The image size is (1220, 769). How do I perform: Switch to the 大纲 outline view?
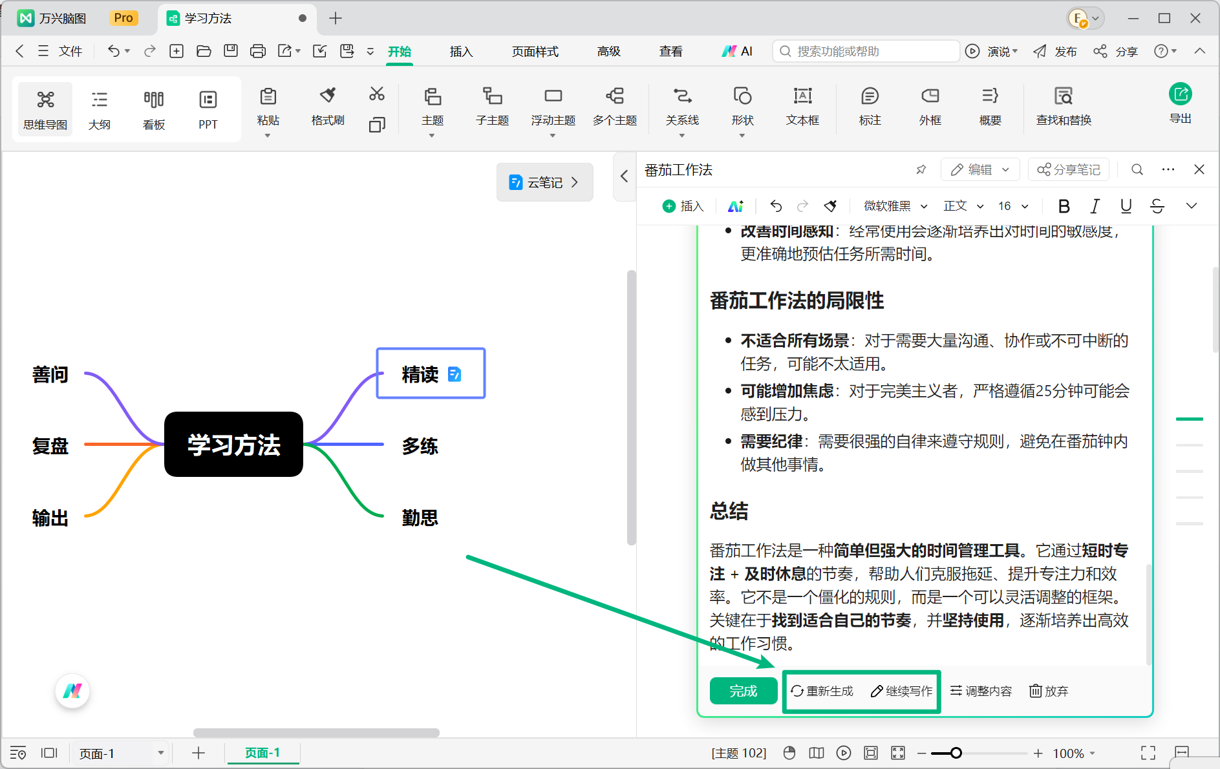click(x=99, y=109)
